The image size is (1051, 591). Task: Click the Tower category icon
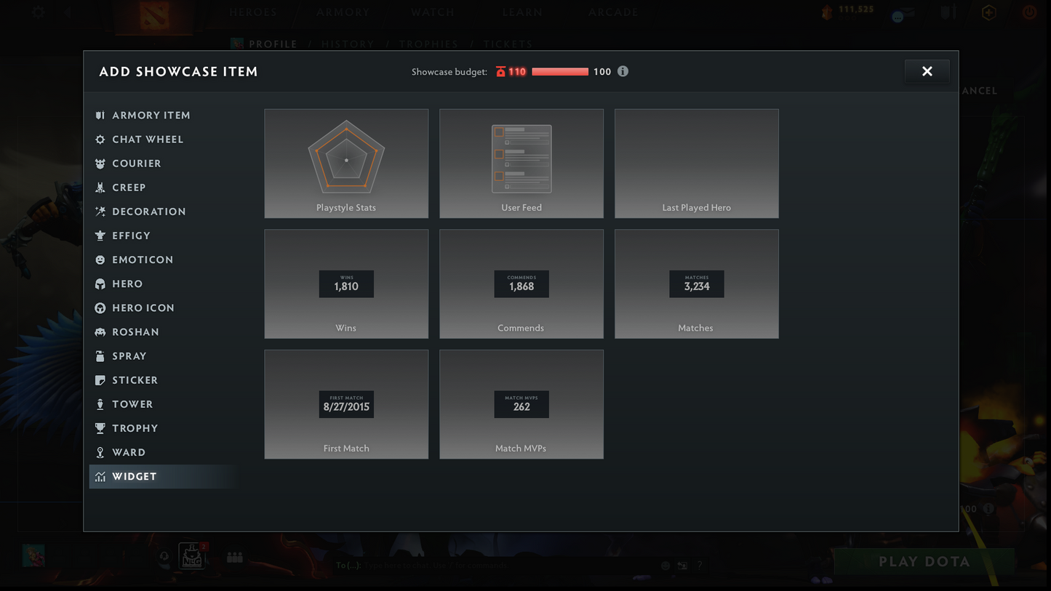[x=100, y=403]
